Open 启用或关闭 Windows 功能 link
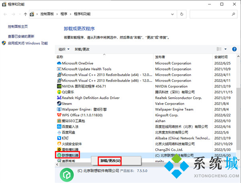241x183 pixels. click(x=28, y=43)
